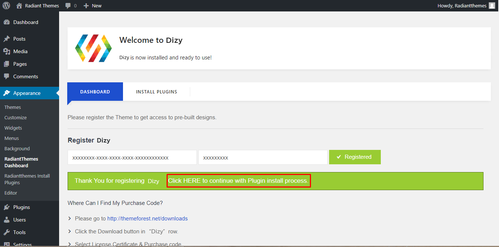The width and height of the screenshot is (499, 247).
Task: Open the user avatar in top right
Action: tap(492, 6)
